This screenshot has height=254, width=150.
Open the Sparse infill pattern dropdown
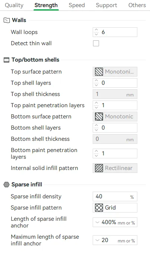click(115, 208)
